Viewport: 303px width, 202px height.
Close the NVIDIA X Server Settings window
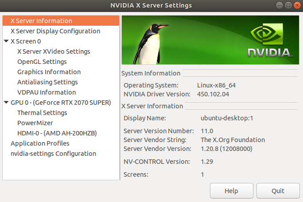click(x=297, y=5)
